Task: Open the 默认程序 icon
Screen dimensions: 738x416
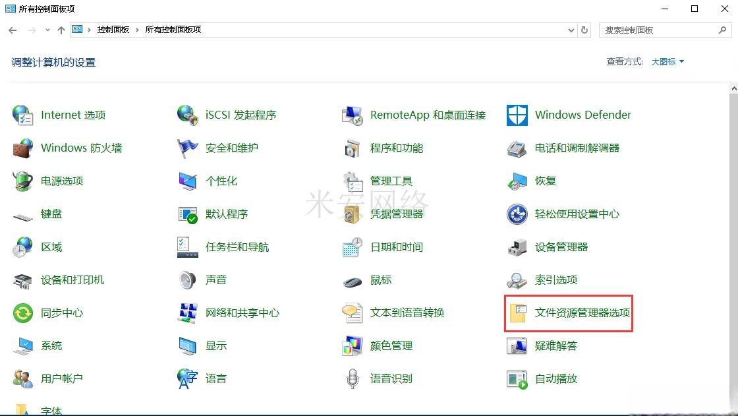Action: click(187, 214)
